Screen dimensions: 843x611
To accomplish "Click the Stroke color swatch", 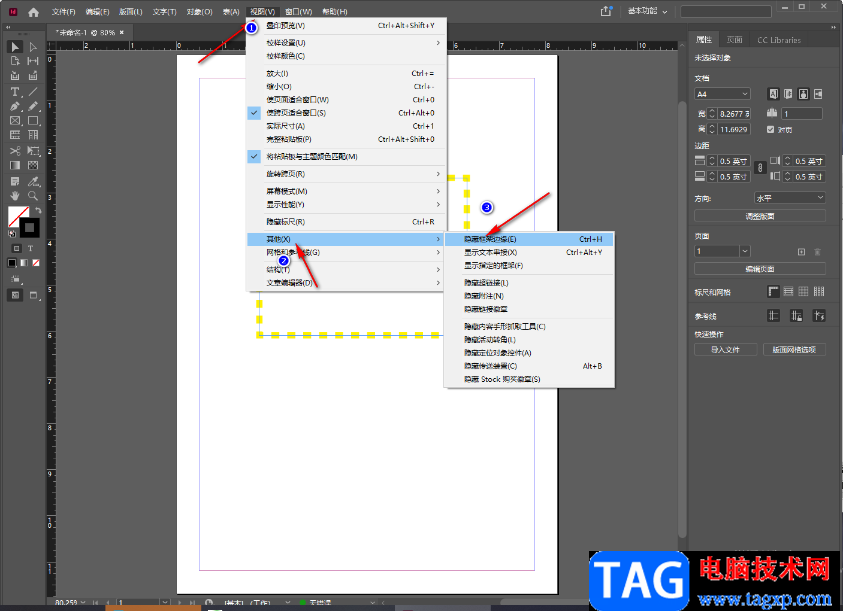I will click(29, 228).
